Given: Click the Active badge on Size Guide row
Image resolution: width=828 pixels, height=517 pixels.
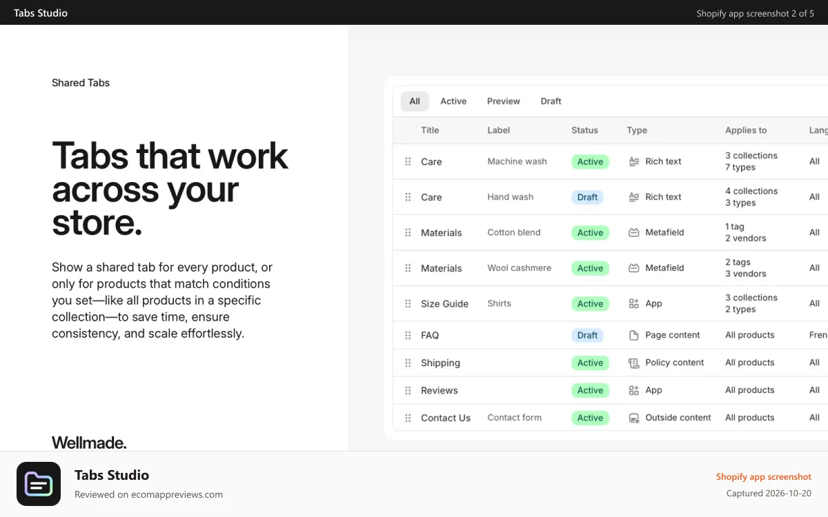Looking at the screenshot, I should tap(590, 303).
